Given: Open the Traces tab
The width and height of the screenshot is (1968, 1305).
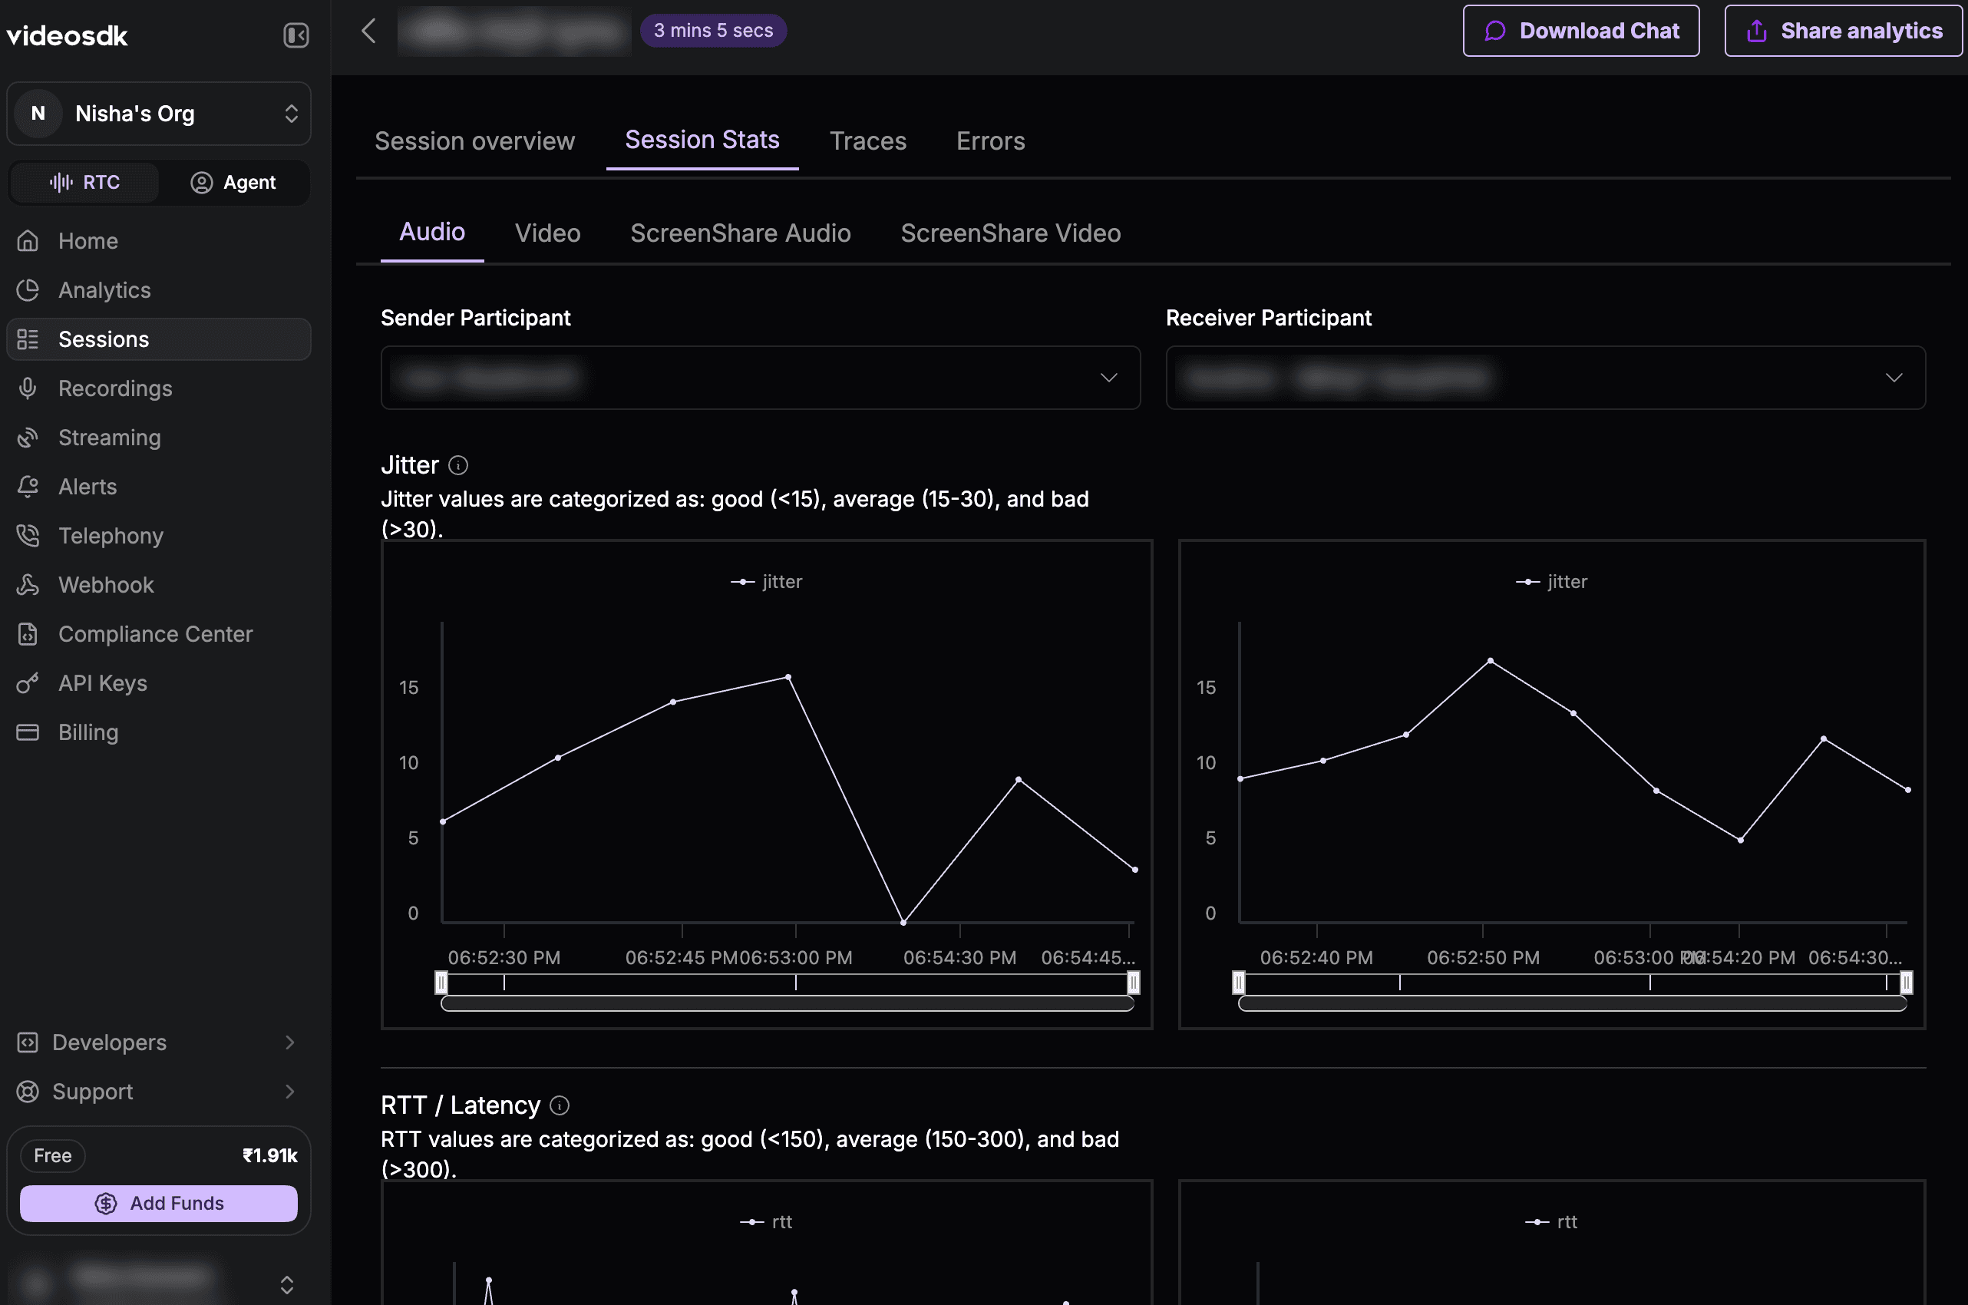Looking at the screenshot, I should [x=868, y=140].
